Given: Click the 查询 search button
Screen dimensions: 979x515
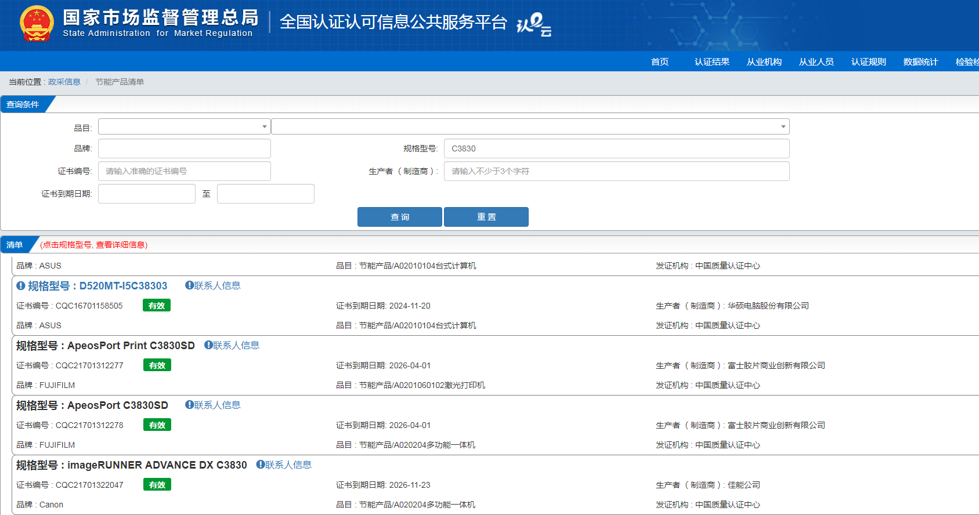Looking at the screenshot, I should [x=400, y=217].
